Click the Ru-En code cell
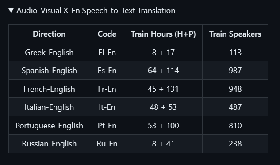 tap(107, 144)
